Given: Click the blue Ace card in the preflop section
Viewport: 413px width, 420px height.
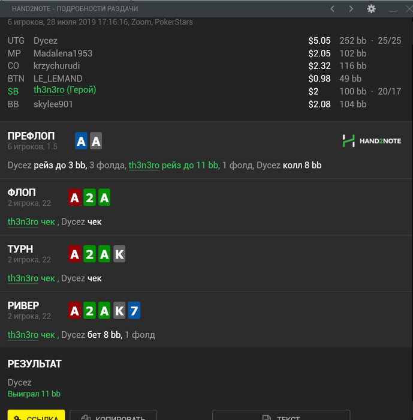Looking at the screenshot, I should tap(82, 141).
